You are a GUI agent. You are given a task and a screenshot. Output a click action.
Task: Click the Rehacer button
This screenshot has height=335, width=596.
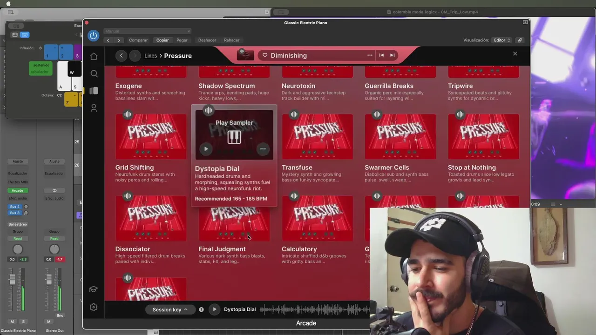tap(232, 40)
